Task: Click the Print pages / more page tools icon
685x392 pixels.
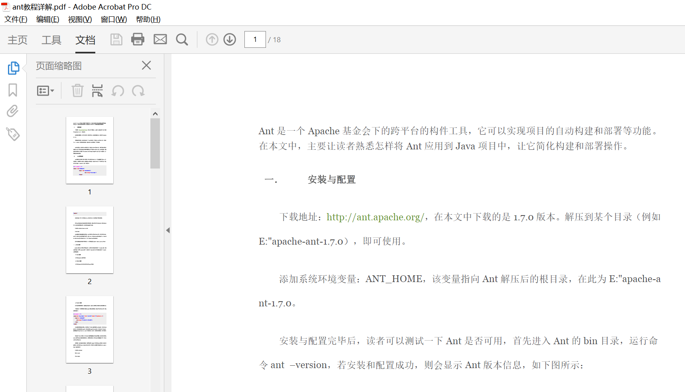Action: click(x=97, y=91)
